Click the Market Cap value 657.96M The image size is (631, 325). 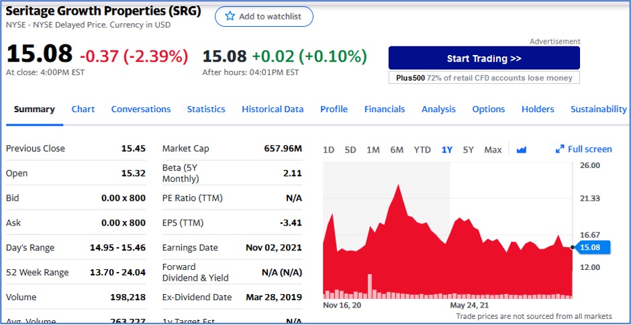(283, 148)
